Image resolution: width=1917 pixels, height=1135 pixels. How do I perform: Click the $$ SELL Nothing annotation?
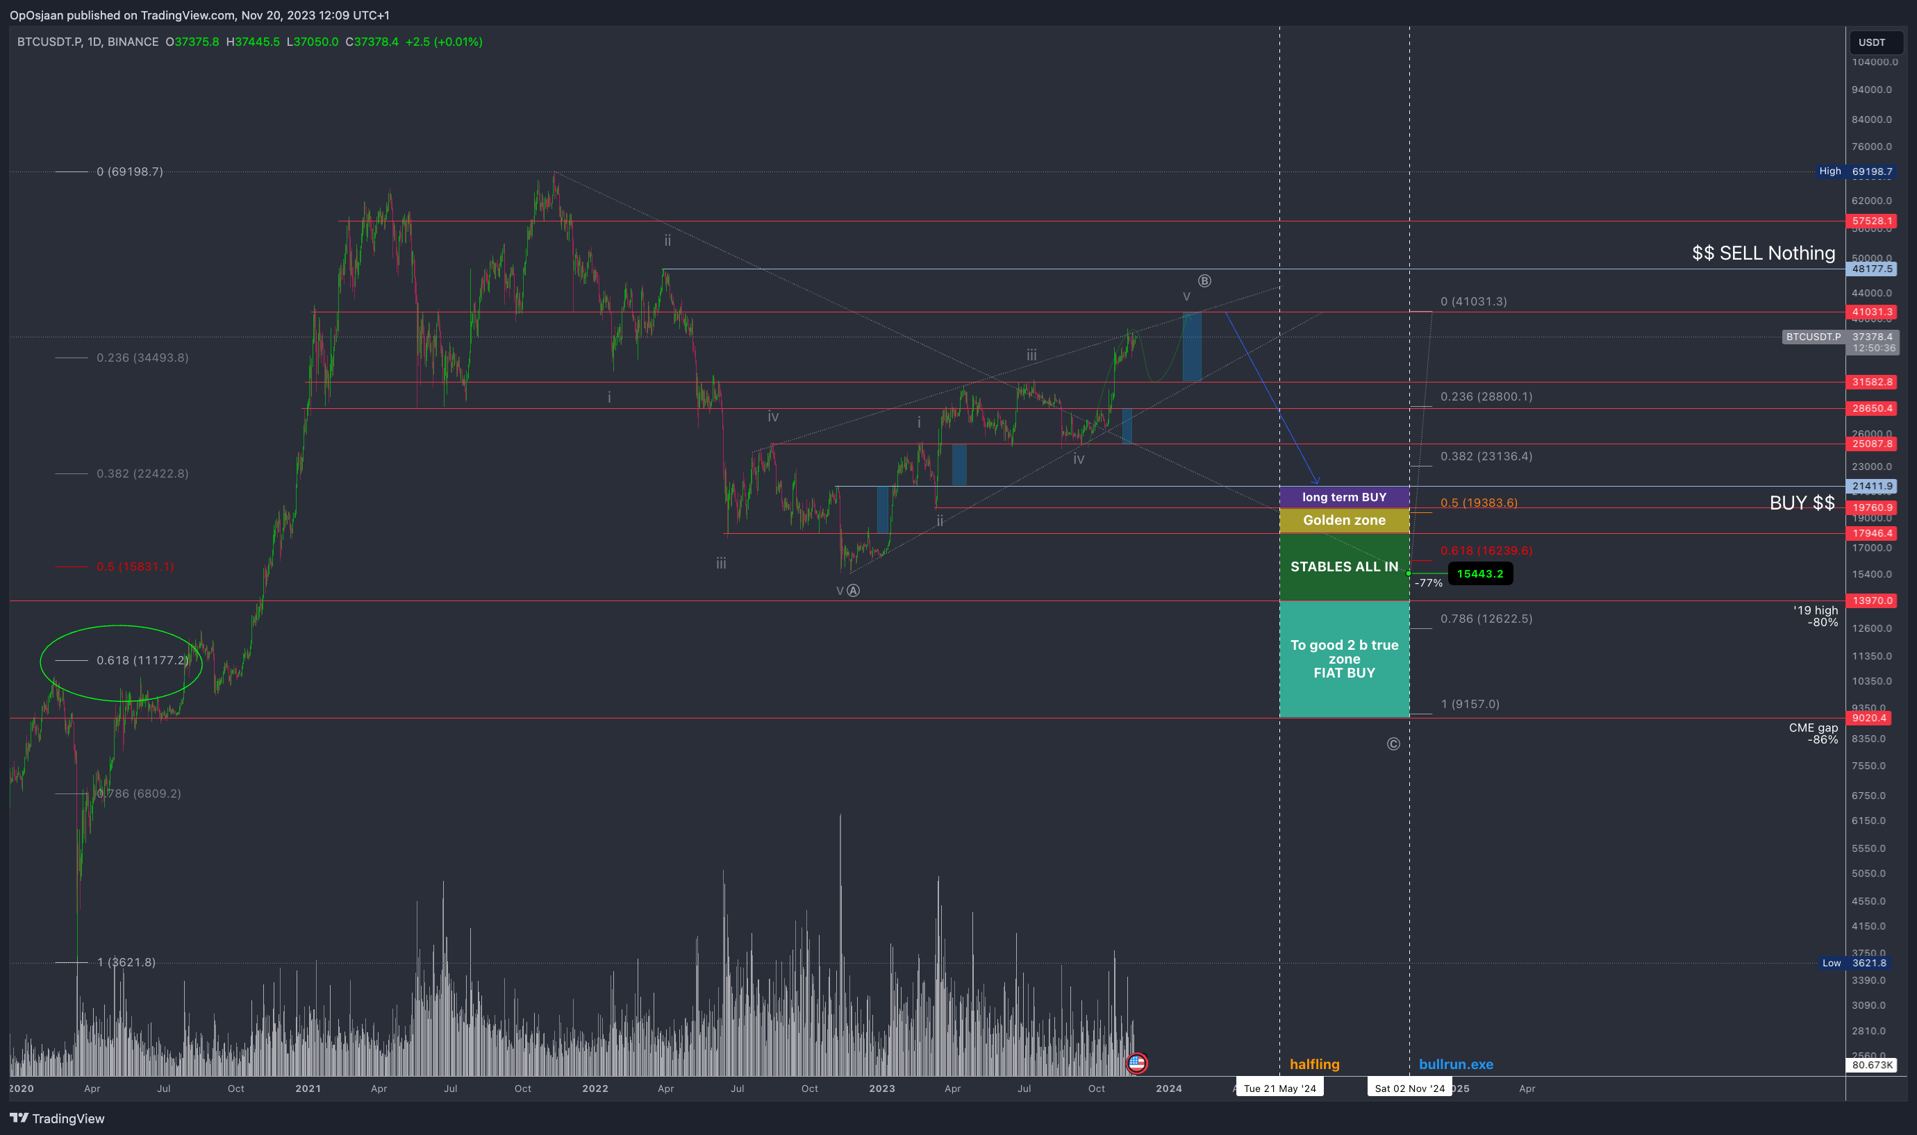(x=1764, y=253)
